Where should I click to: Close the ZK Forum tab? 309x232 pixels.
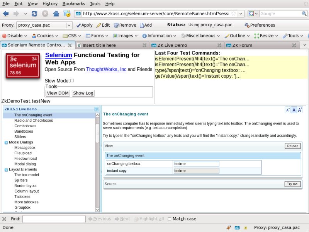(294, 45)
